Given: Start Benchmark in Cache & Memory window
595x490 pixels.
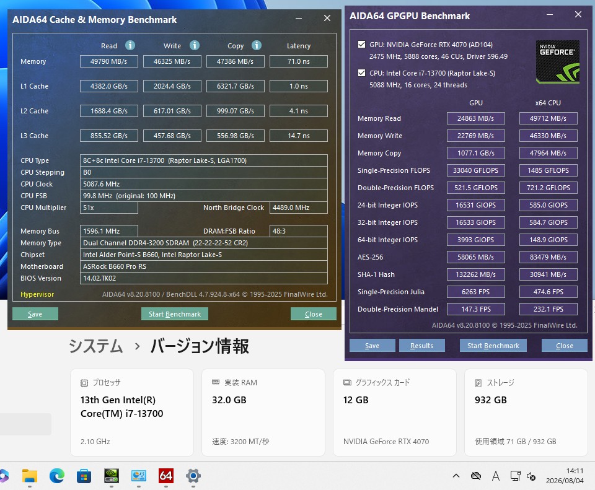Looking at the screenshot, I should point(175,314).
